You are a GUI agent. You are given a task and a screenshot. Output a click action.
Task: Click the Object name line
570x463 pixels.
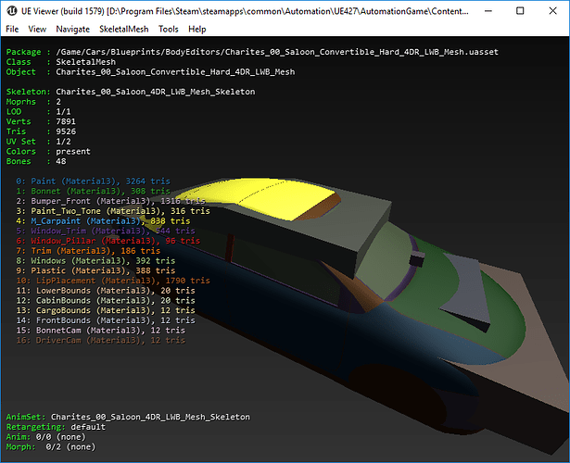[150, 72]
